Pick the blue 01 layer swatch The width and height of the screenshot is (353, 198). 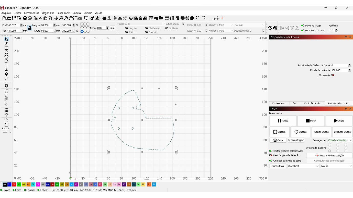pyautogui.click(x=9, y=184)
